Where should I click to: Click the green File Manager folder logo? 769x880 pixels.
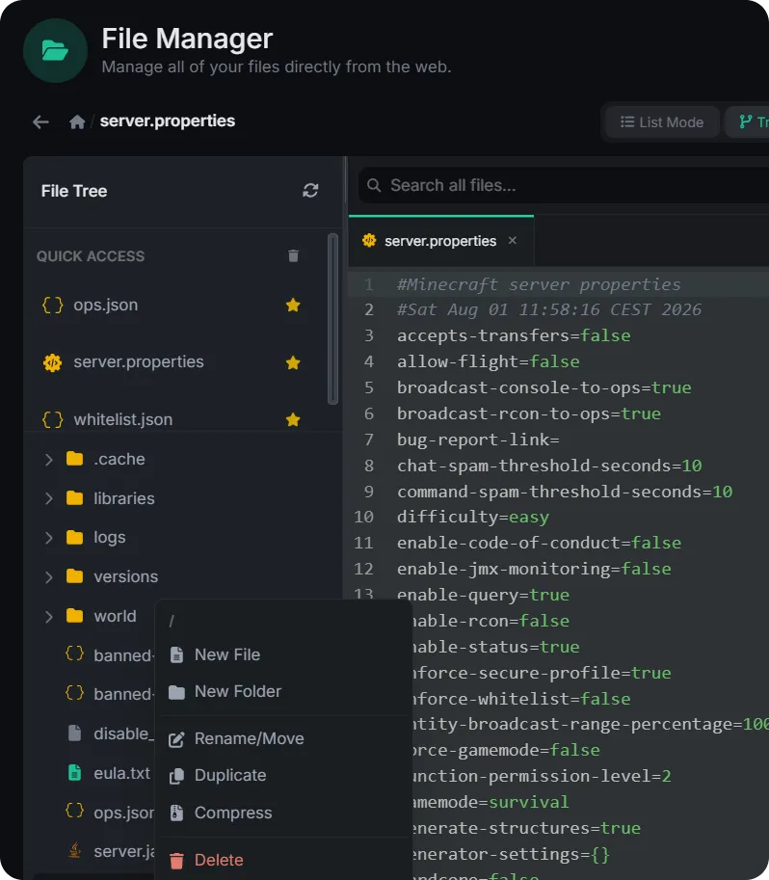55,50
